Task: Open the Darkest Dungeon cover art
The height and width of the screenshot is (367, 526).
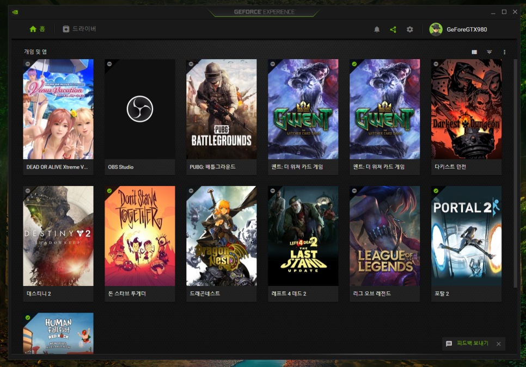Action: click(466, 109)
